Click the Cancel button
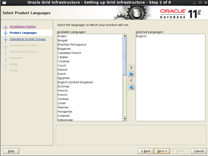 pyautogui.click(x=199, y=151)
